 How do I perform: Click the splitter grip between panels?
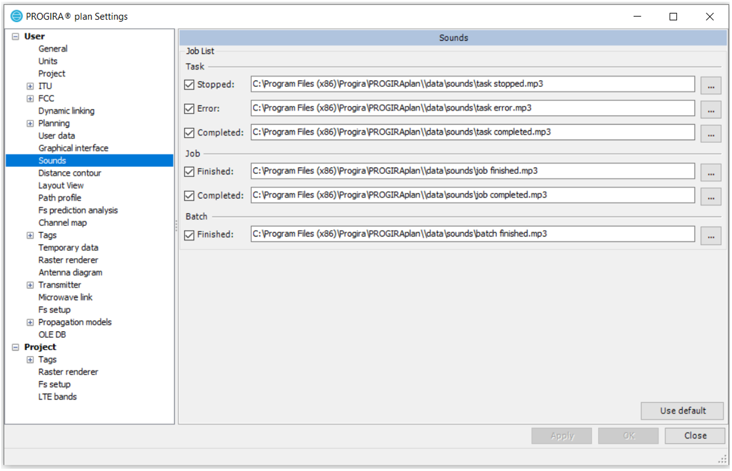(176, 226)
